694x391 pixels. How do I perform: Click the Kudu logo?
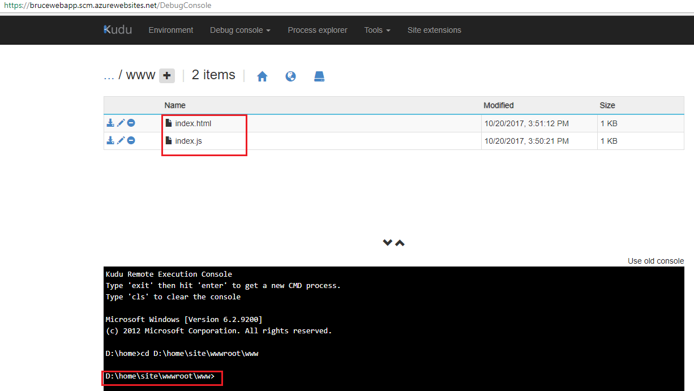pyautogui.click(x=118, y=30)
